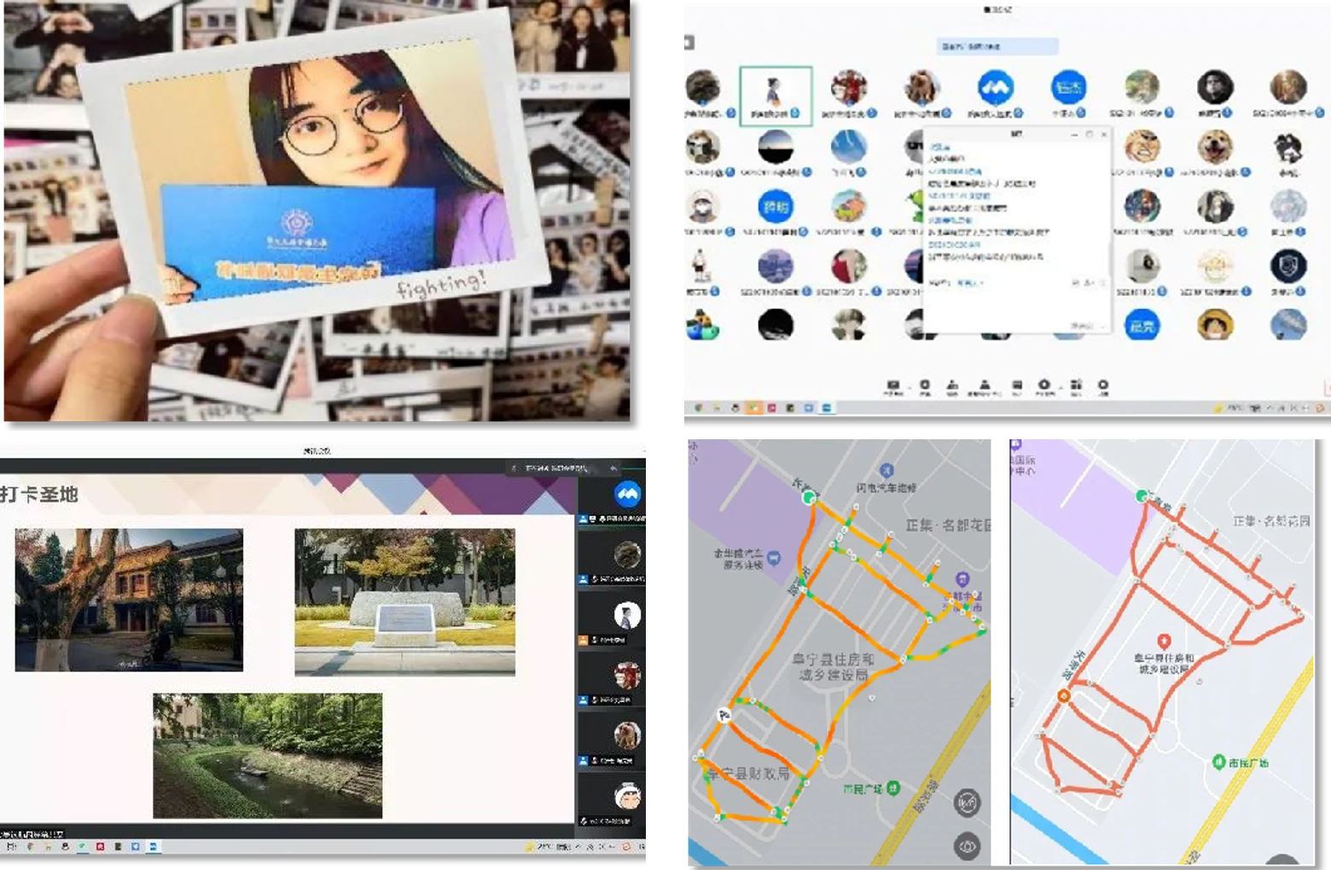The image size is (1331, 870).
Task: Click the red jersey avatar in the grid's top row
Action: point(849,87)
